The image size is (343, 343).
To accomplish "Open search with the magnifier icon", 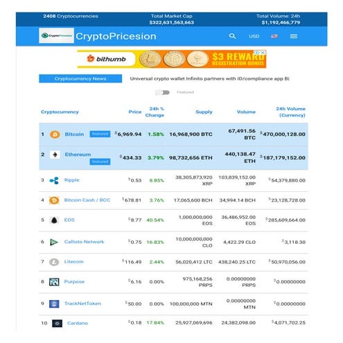I will [232, 36].
